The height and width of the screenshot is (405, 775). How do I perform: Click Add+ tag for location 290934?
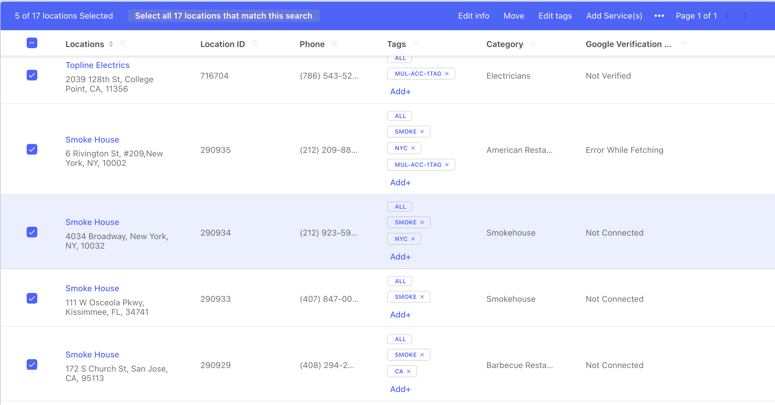pos(400,257)
